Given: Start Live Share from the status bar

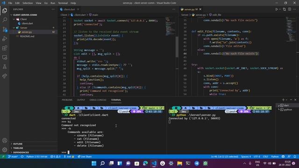Looking at the screenshot, I should pos(85,157).
